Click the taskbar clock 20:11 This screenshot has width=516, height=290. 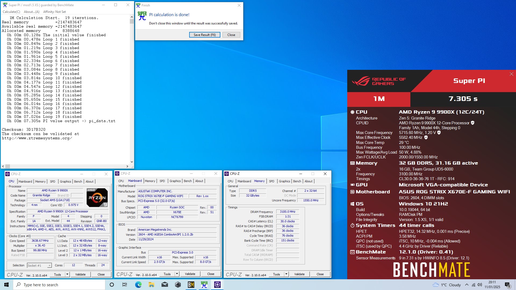[492, 285]
